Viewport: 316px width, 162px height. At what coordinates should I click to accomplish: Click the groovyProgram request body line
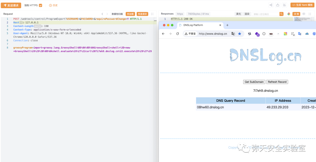(83, 50)
